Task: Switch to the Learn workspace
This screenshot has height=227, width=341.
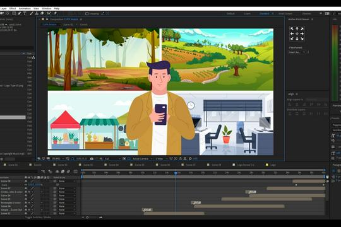Action: pyautogui.click(x=248, y=13)
